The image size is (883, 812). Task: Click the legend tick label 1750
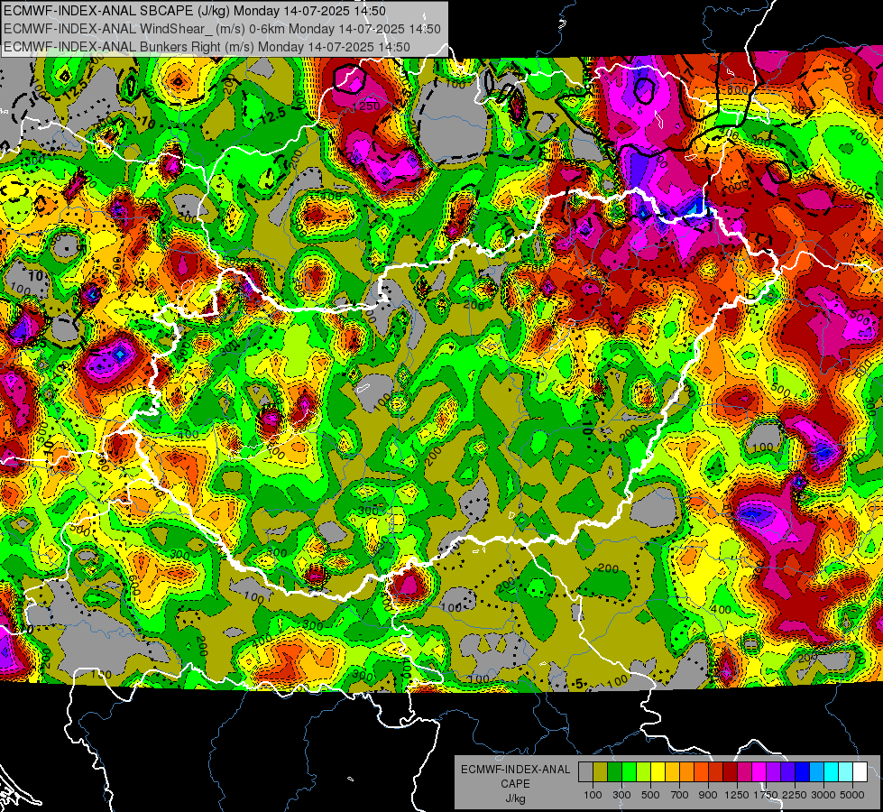pyautogui.click(x=766, y=795)
